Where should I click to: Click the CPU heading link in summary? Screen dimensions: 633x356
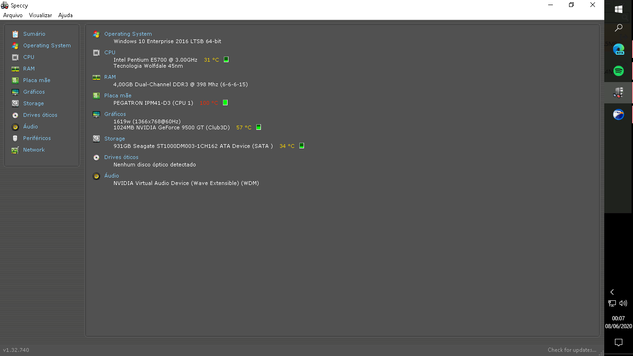110,52
